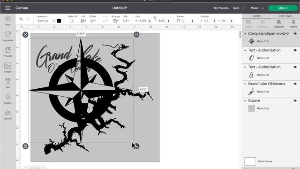Click the green Make It button
300x169 pixels.
(283, 8)
